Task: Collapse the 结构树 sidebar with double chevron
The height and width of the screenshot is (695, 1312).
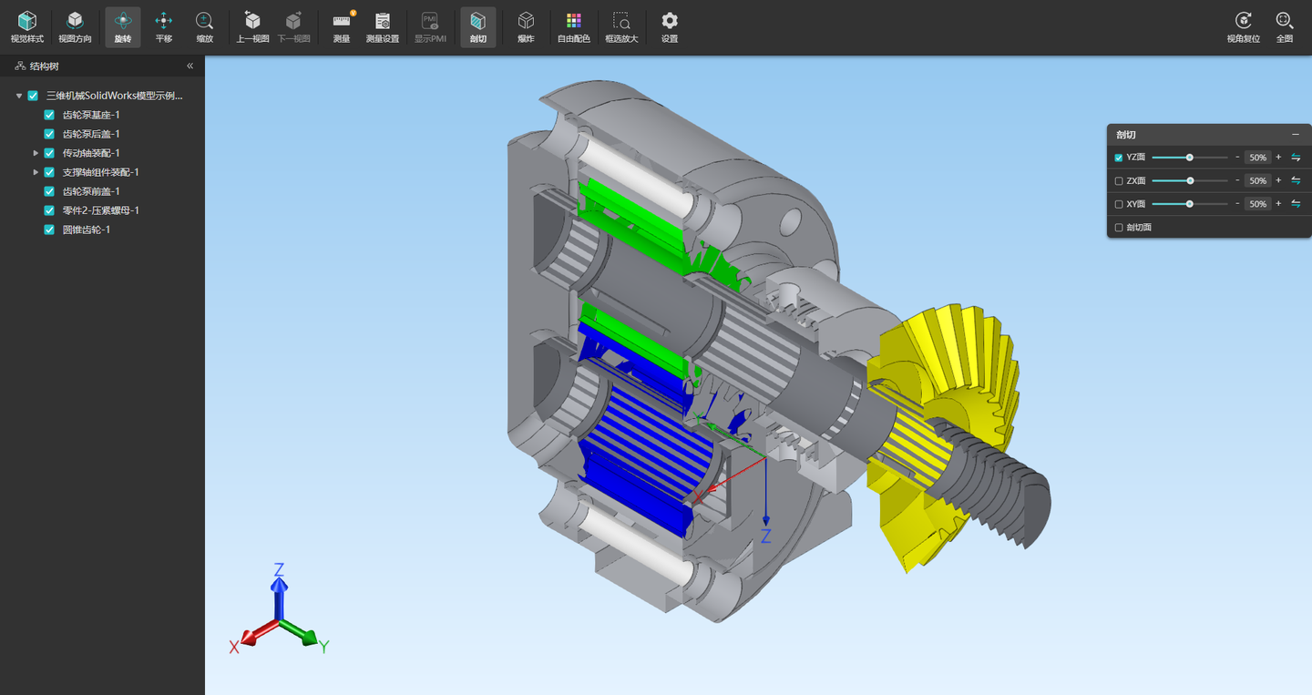Action: [190, 66]
